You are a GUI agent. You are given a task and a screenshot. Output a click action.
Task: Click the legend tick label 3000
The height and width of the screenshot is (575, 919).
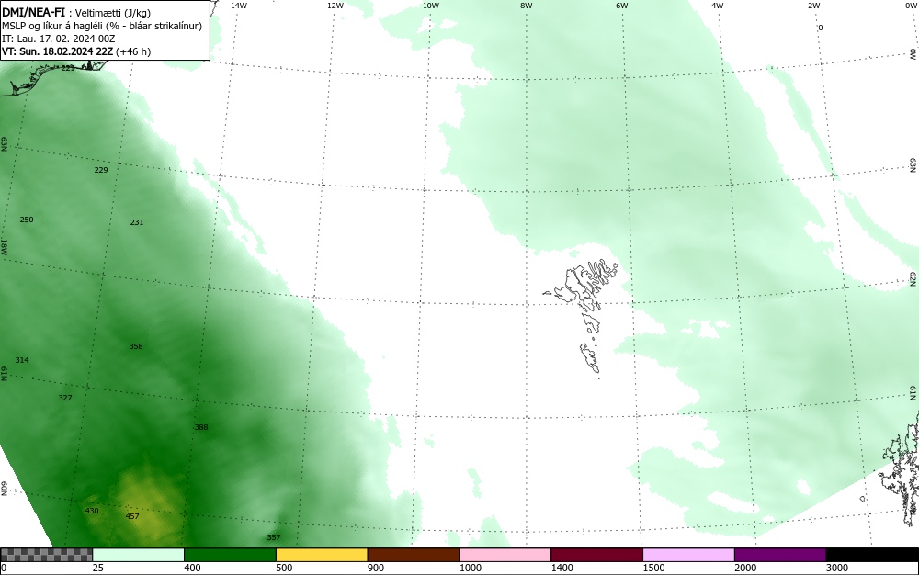(x=837, y=568)
